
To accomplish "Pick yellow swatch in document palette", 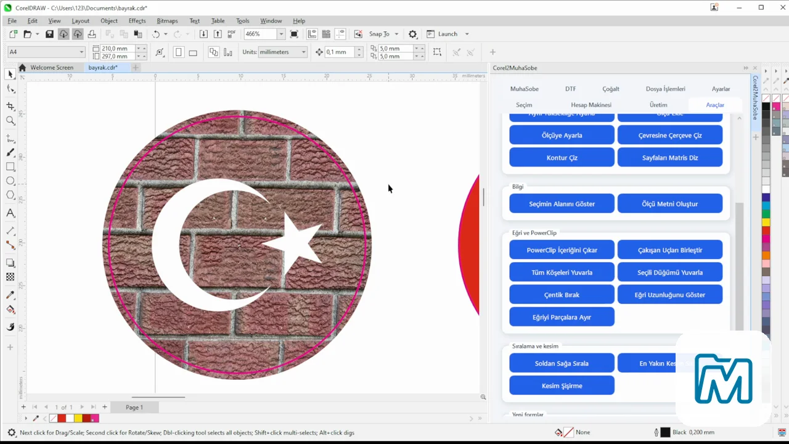I will click(x=78, y=418).
